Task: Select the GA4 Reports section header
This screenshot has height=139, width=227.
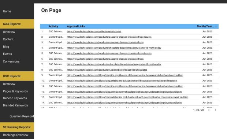Action: pos(17,24)
